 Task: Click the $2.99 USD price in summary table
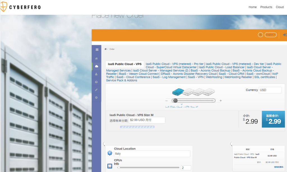pos(272,156)
